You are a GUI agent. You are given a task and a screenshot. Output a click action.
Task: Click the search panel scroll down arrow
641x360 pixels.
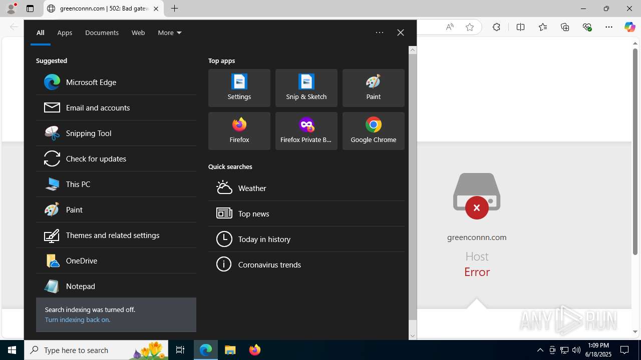coord(413,336)
